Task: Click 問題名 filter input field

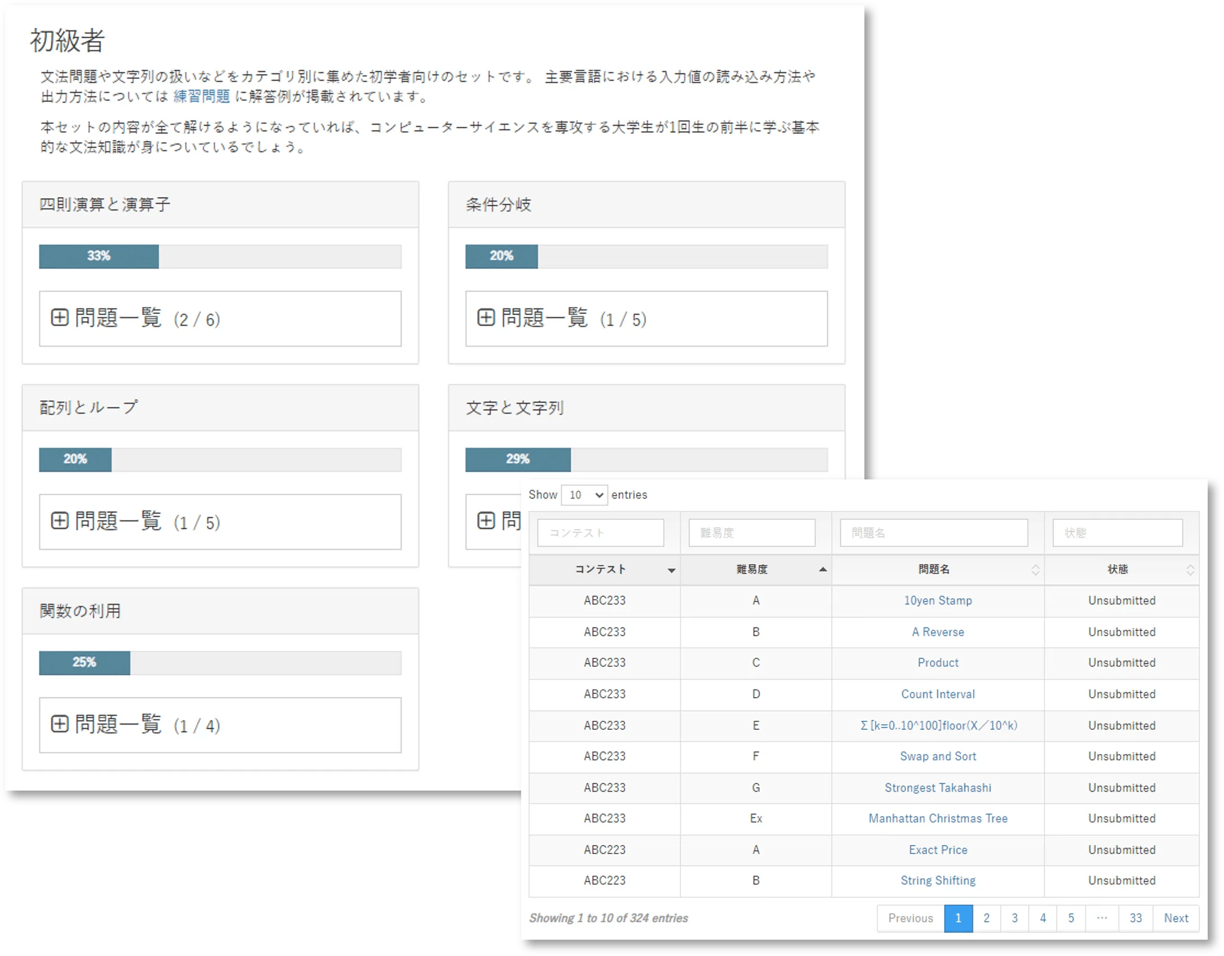Action: click(x=934, y=533)
